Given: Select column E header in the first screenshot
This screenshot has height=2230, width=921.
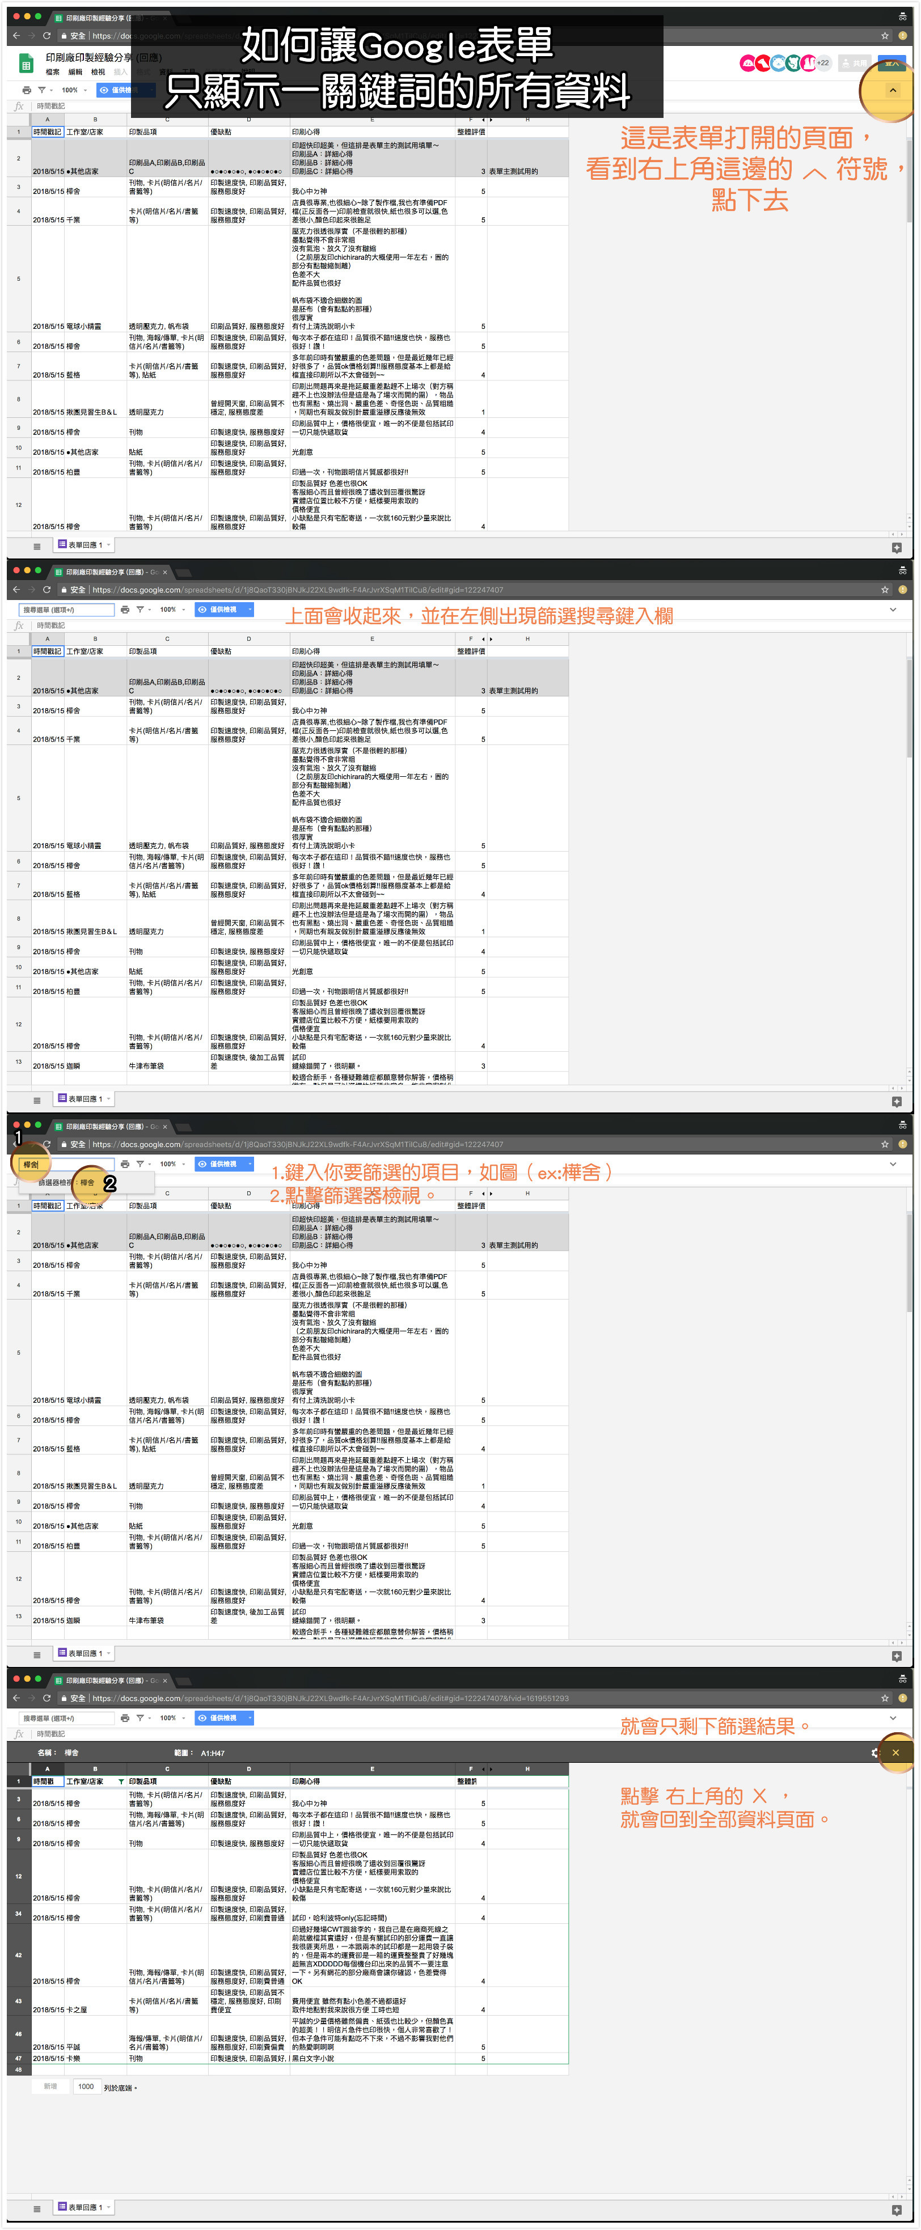Looking at the screenshot, I should (x=372, y=120).
